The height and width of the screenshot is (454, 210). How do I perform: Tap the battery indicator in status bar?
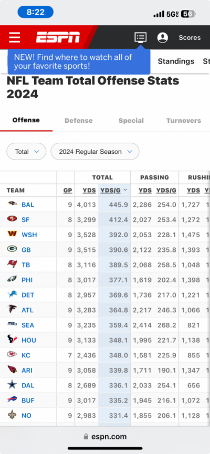188,14
